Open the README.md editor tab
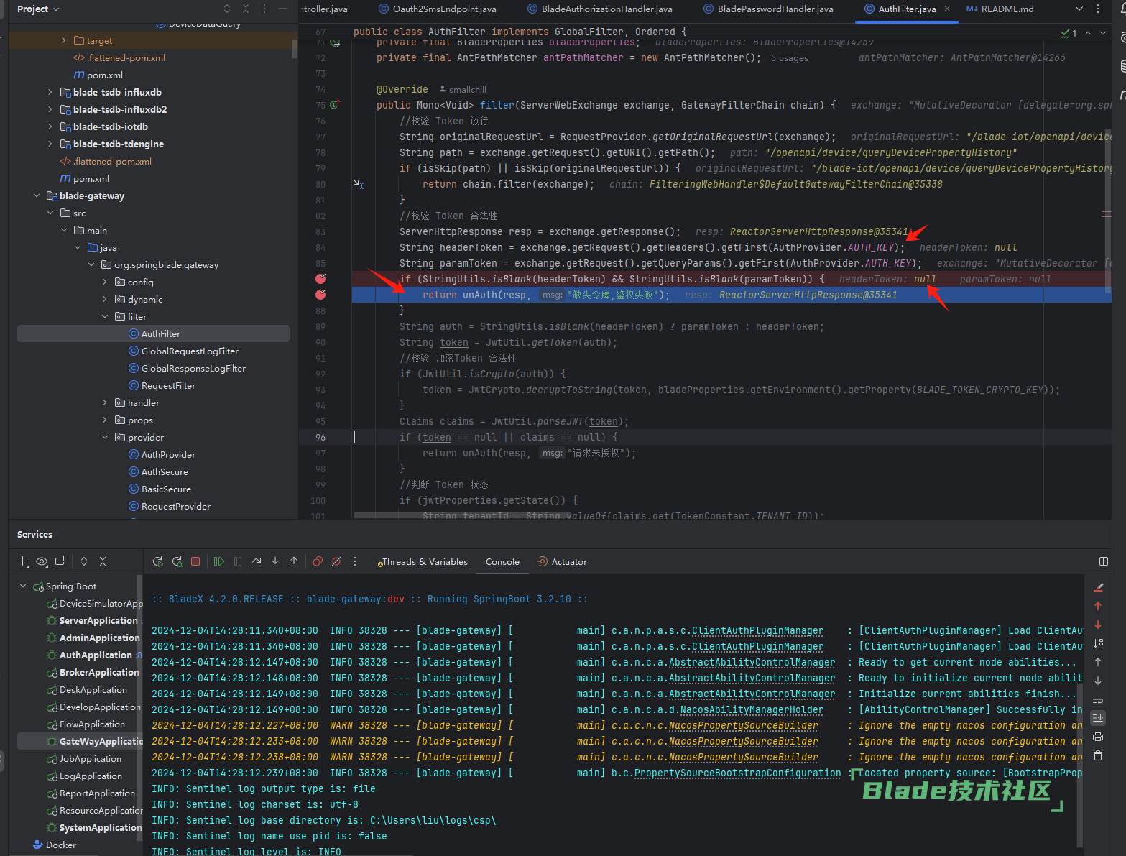This screenshot has height=856, width=1126. point(1000,9)
